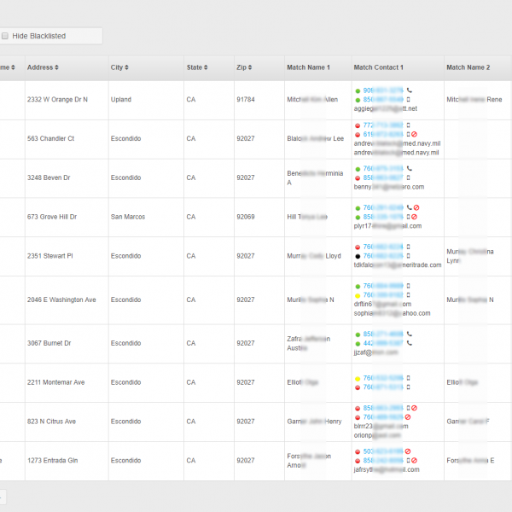Sort table by City column arrows
Screen dimensions: 512x512
126,67
